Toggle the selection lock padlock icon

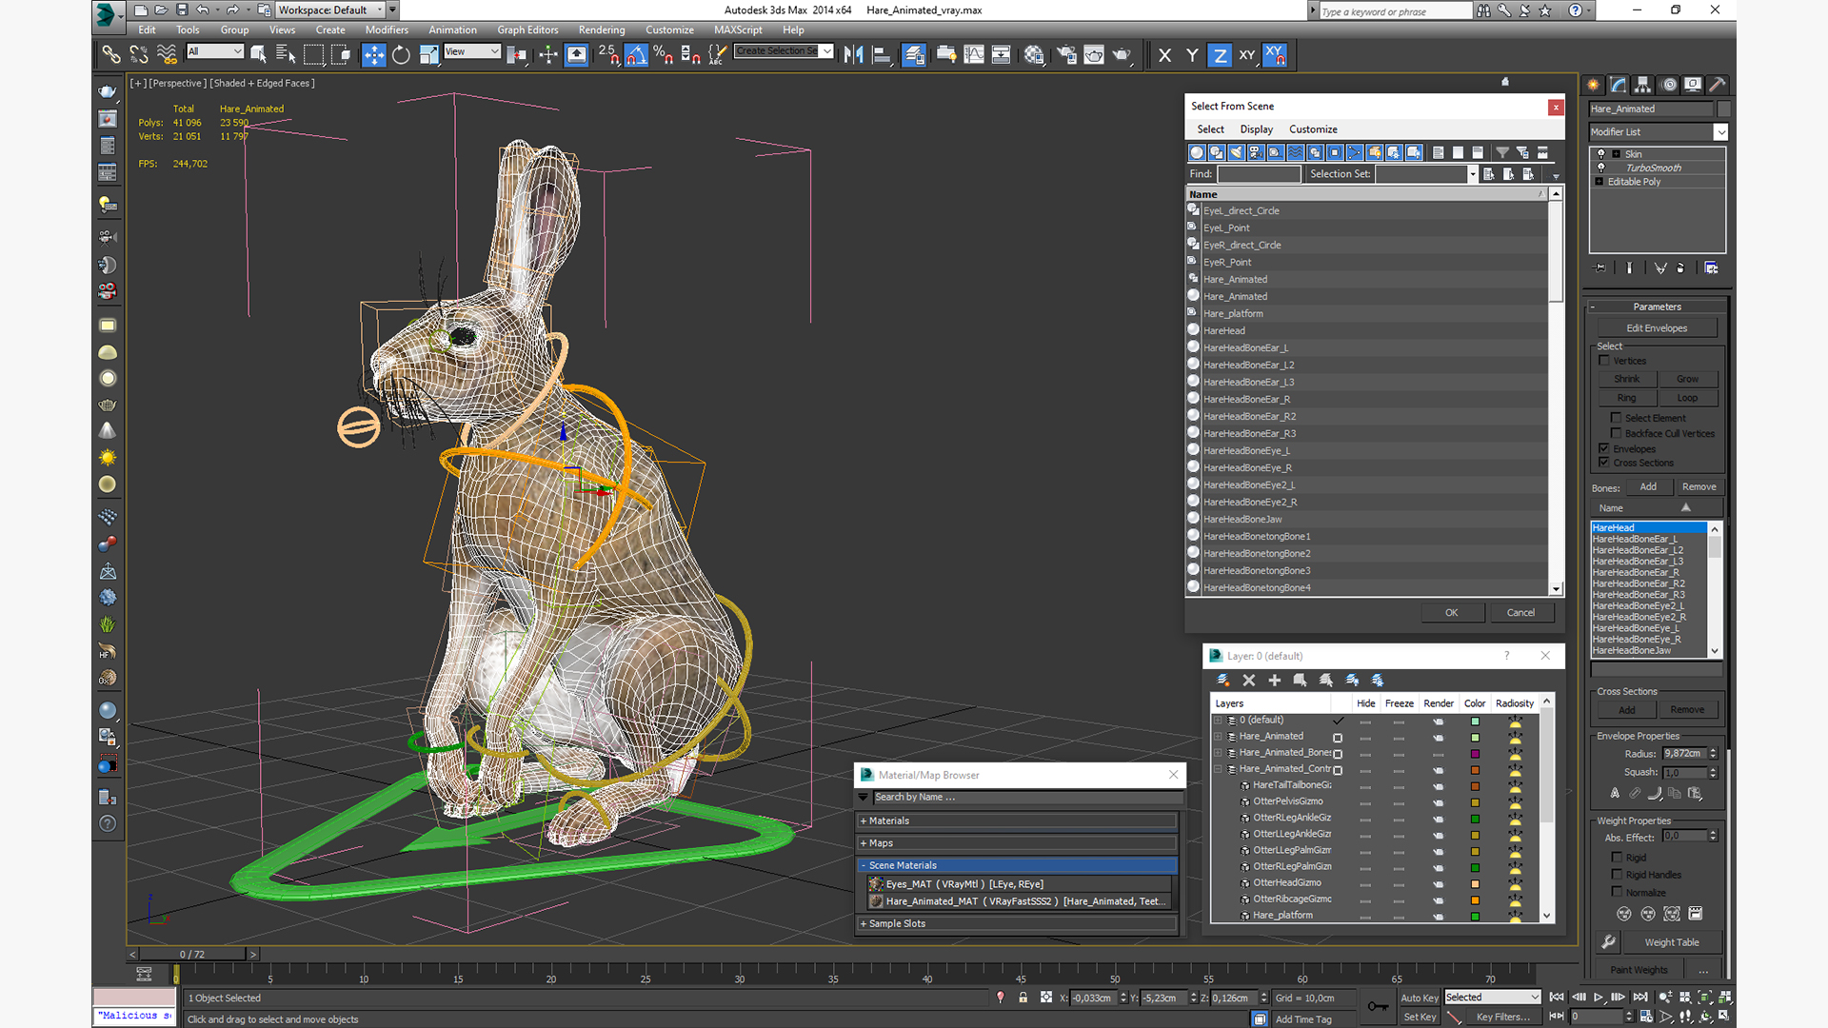(1023, 998)
